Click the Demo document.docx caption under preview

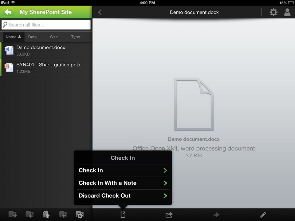pyautogui.click(x=194, y=139)
